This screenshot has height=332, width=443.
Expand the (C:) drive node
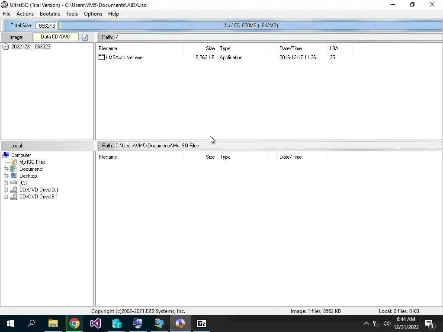6,183
